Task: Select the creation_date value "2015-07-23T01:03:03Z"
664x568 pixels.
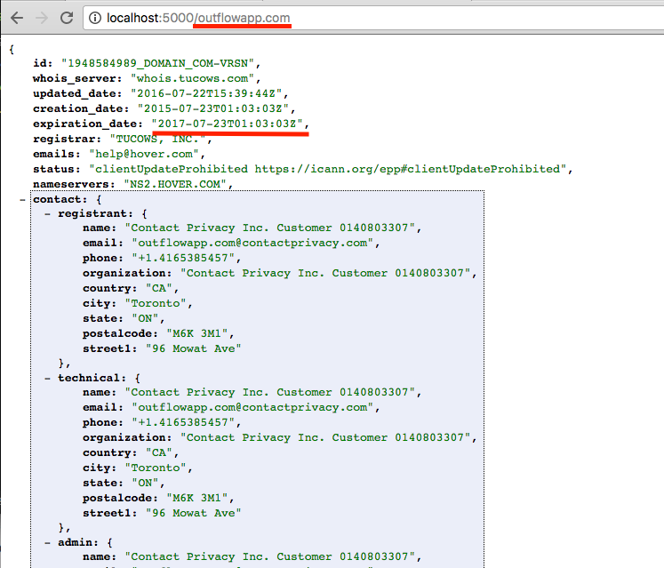Action: coord(213,108)
